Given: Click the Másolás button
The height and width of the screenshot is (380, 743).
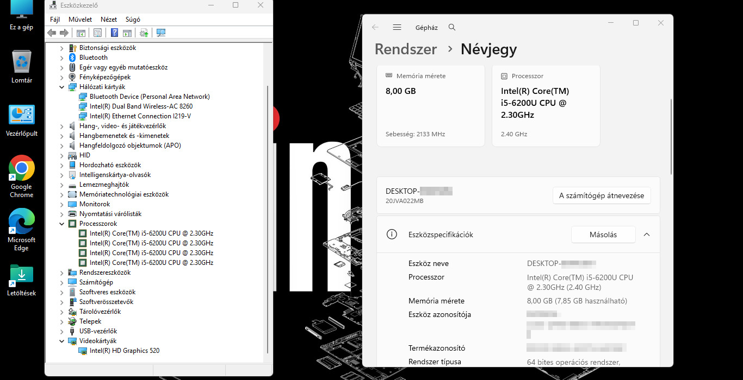Looking at the screenshot, I should point(603,235).
